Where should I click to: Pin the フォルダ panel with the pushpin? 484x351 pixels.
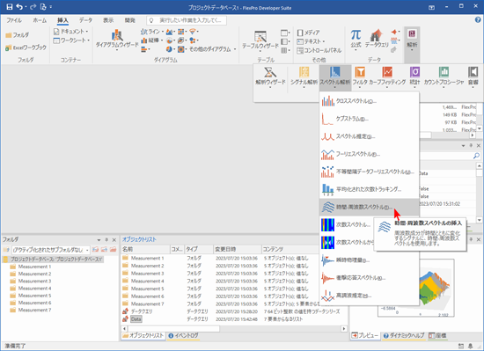(x=106, y=239)
